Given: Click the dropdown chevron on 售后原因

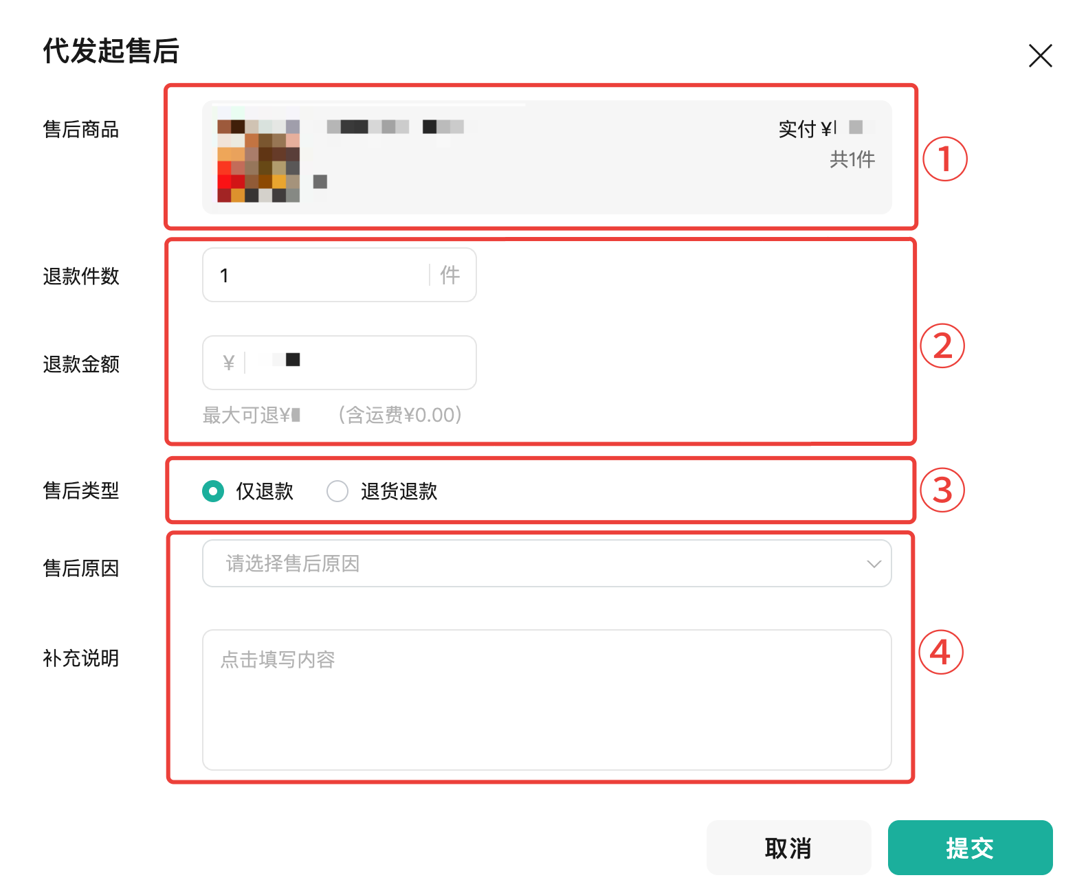Looking at the screenshot, I should [873, 563].
